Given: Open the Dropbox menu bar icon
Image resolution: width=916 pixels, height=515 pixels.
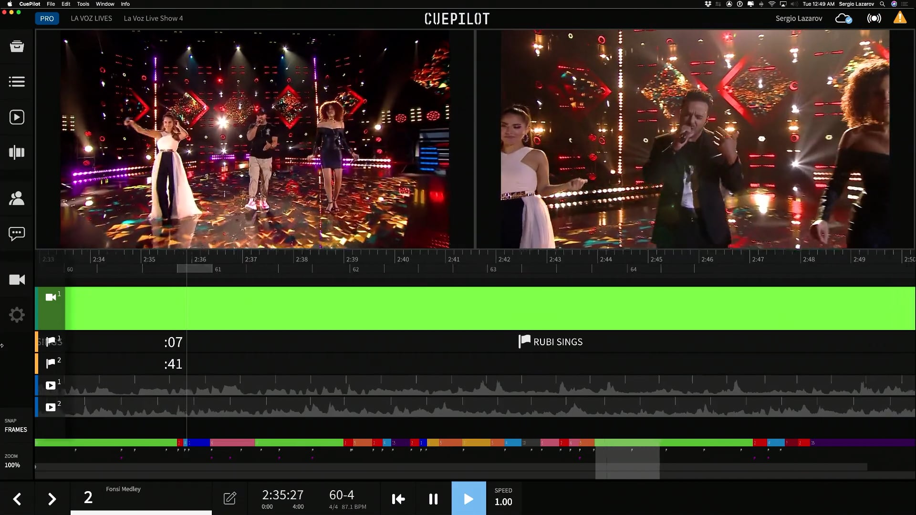Looking at the screenshot, I should [708, 4].
